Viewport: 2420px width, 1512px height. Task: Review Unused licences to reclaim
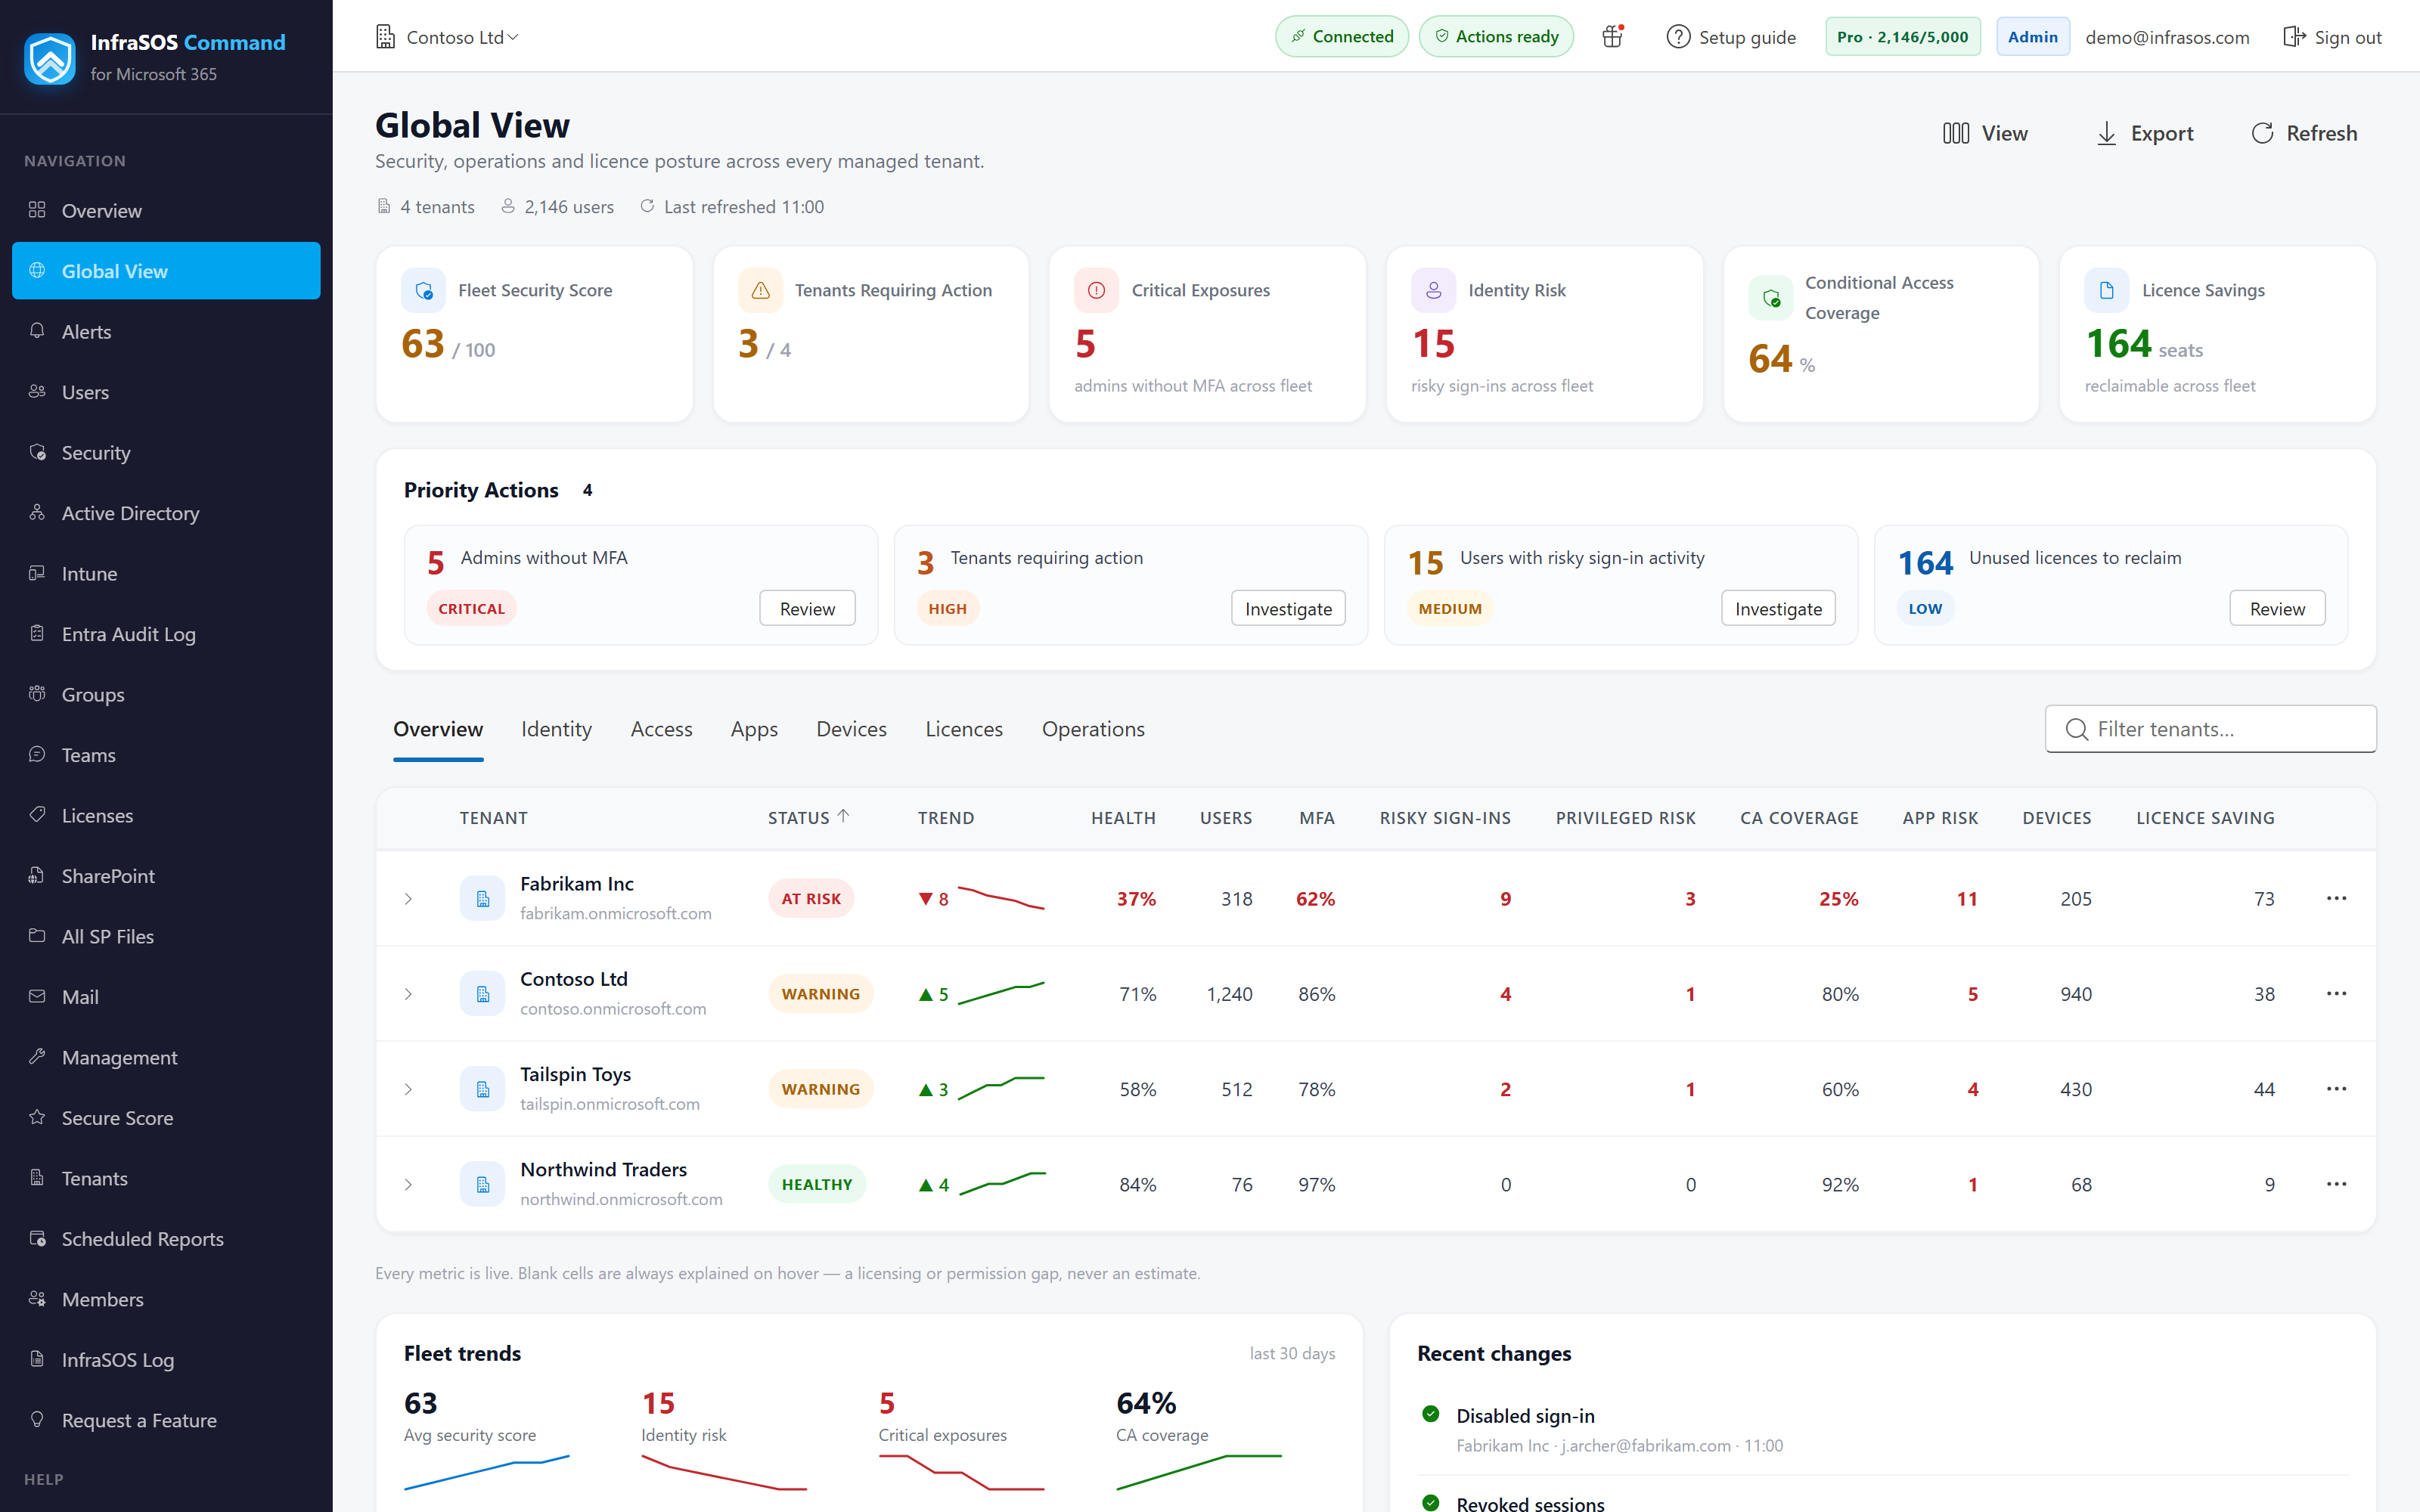coord(2277,608)
